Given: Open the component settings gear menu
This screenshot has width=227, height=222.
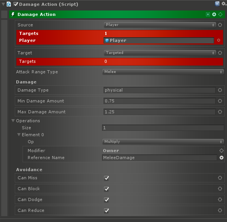Looking at the screenshot, I should point(224,4).
